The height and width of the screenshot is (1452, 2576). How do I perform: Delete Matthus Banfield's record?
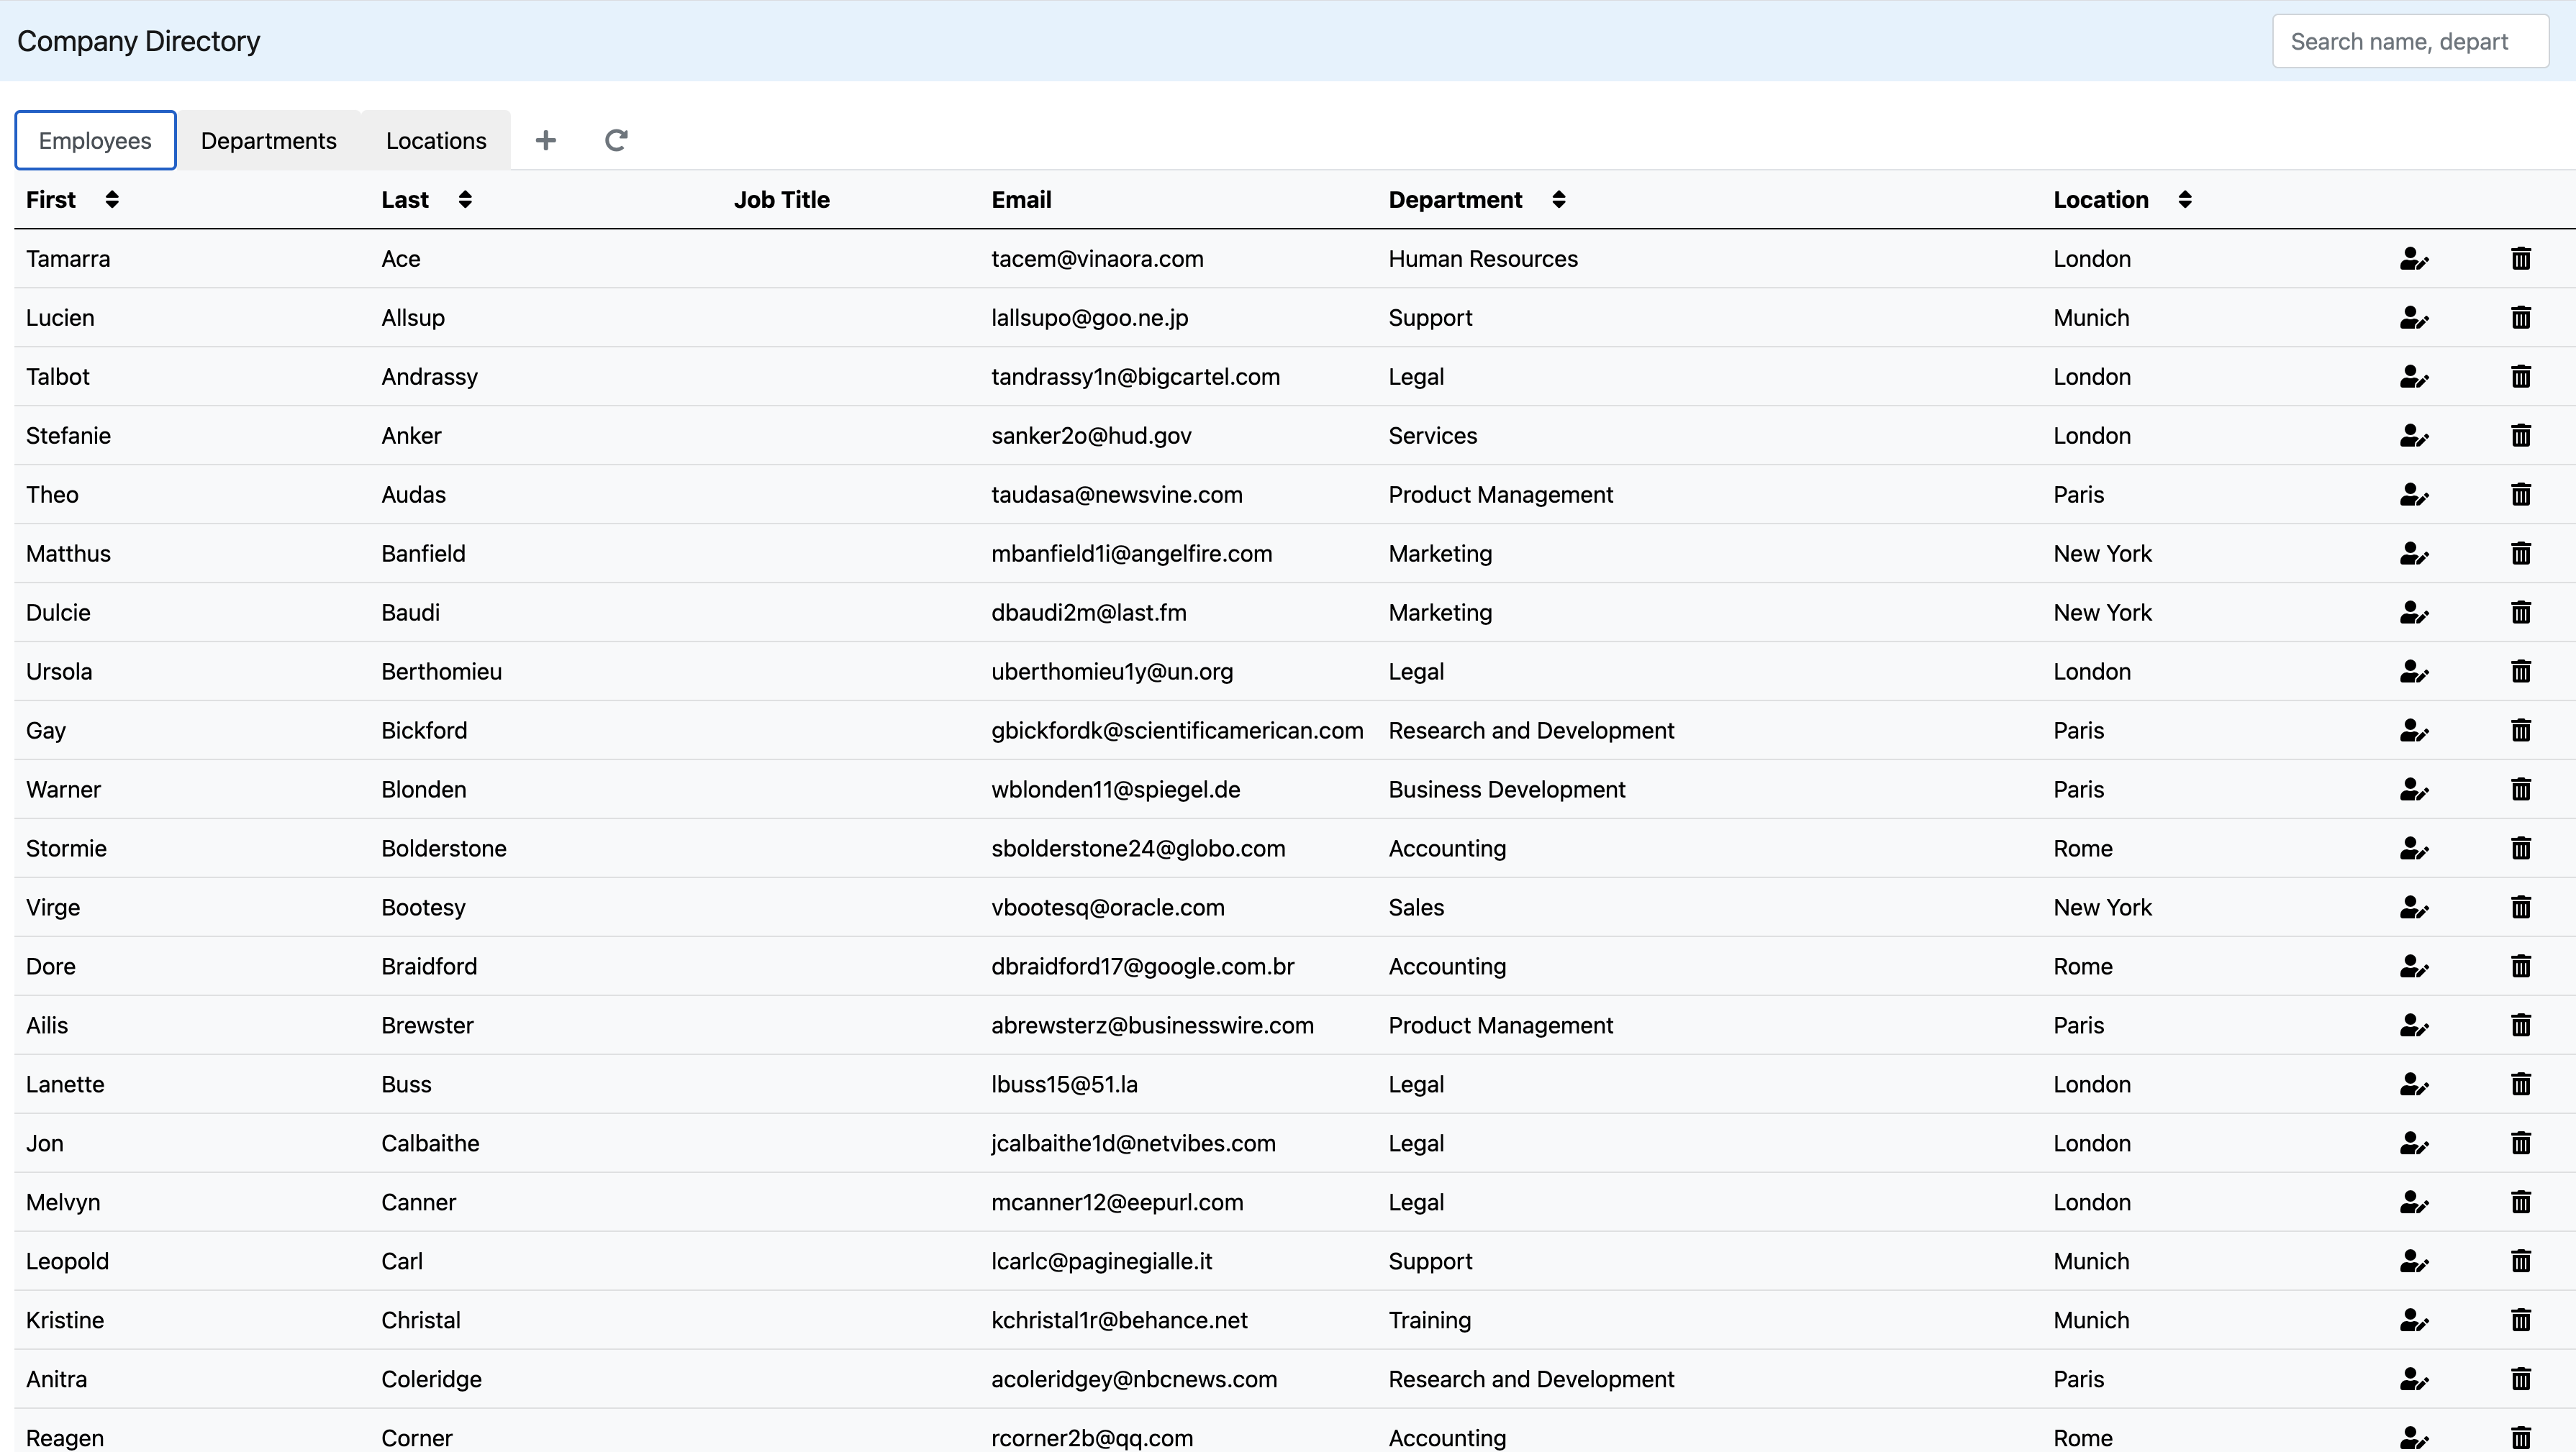click(x=2521, y=554)
